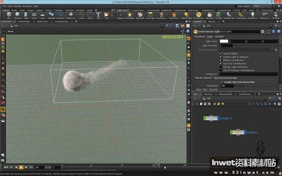The height and width of the screenshot is (176, 282).
Task: Open the Render menu
Action: click(x=17, y=6)
